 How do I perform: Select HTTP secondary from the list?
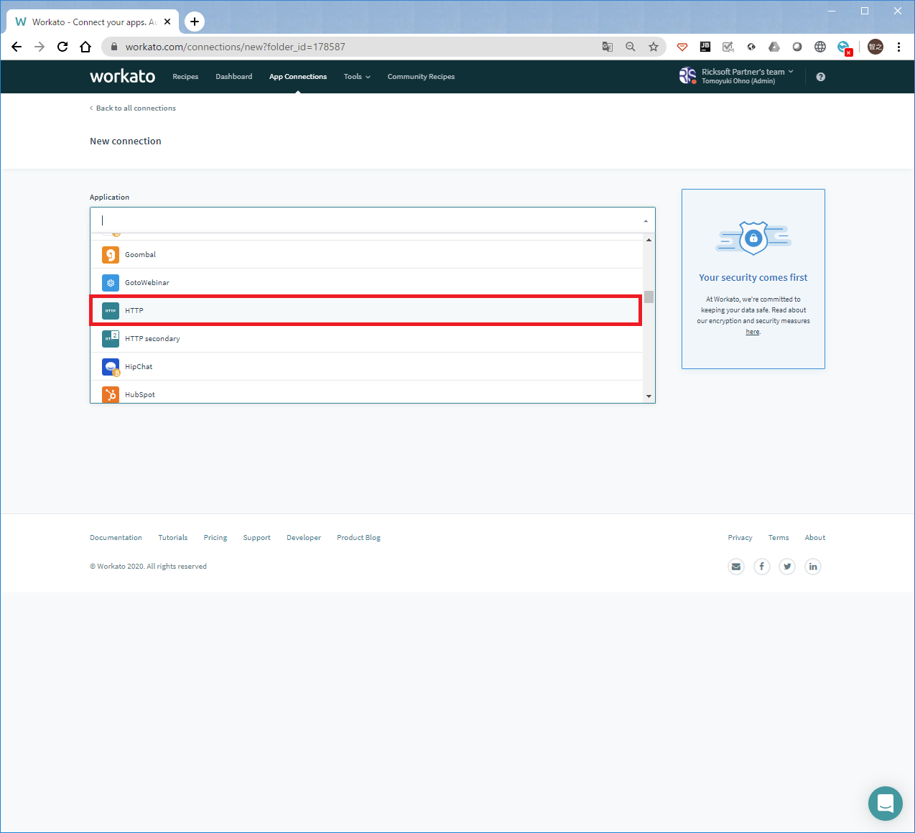point(366,339)
